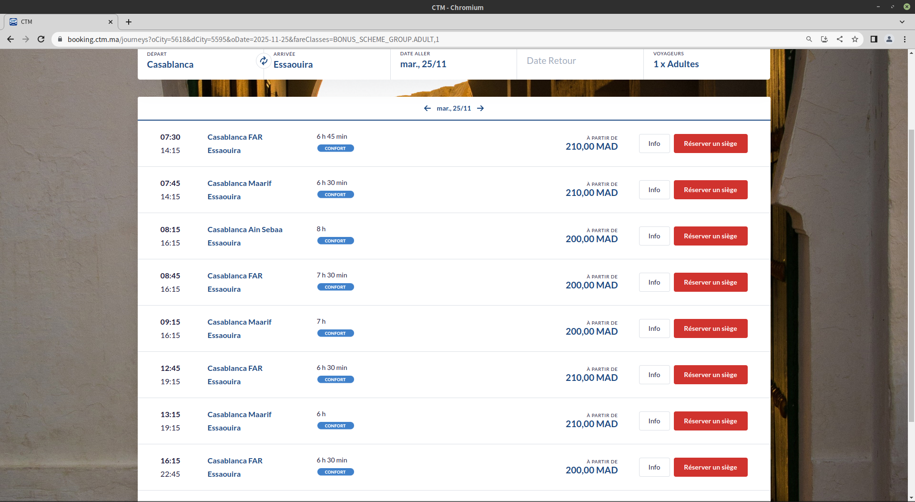Click the page vertical scrollbar
Image resolution: width=915 pixels, height=502 pixels.
[910, 276]
